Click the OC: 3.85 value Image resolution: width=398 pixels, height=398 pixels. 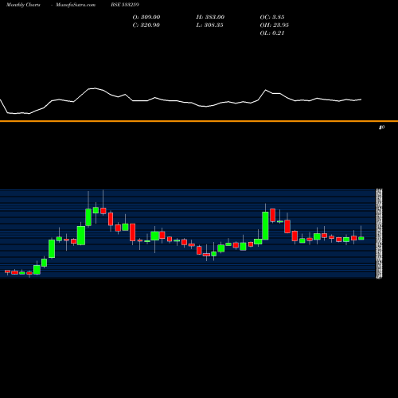point(272,18)
